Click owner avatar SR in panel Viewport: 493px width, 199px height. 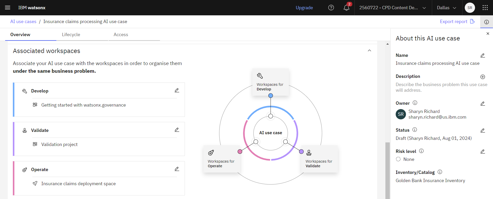401,114
